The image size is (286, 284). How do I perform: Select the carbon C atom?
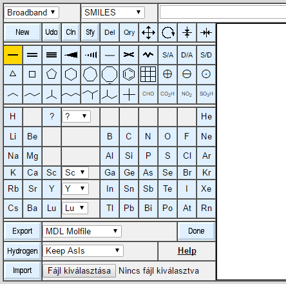coord(129,136)
